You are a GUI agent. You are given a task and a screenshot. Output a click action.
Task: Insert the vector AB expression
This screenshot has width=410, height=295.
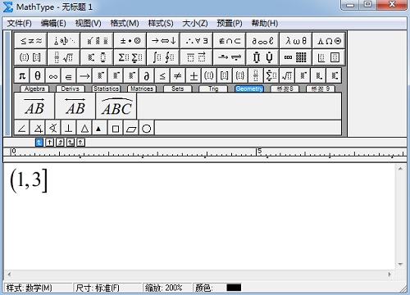pyautogui.click(x=34, y=106)
